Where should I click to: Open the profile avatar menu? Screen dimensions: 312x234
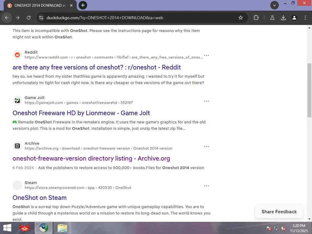294,18
